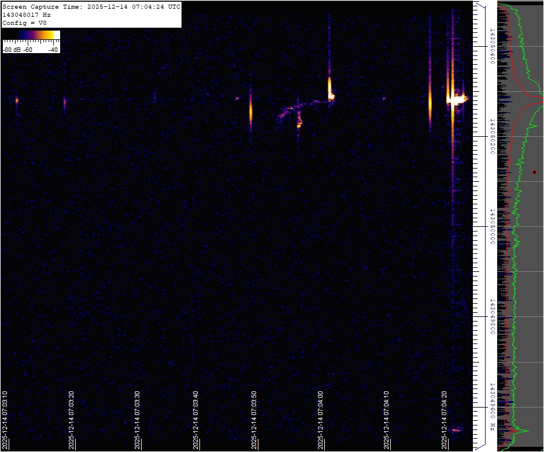Screen dimensions: 544x452
Task: Click the faint signal blip above 07:03:20
Action: [x=64, y=103]
